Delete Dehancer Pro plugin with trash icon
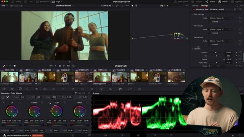The width and height of the screenshot is (244, 137). point(235,10)
